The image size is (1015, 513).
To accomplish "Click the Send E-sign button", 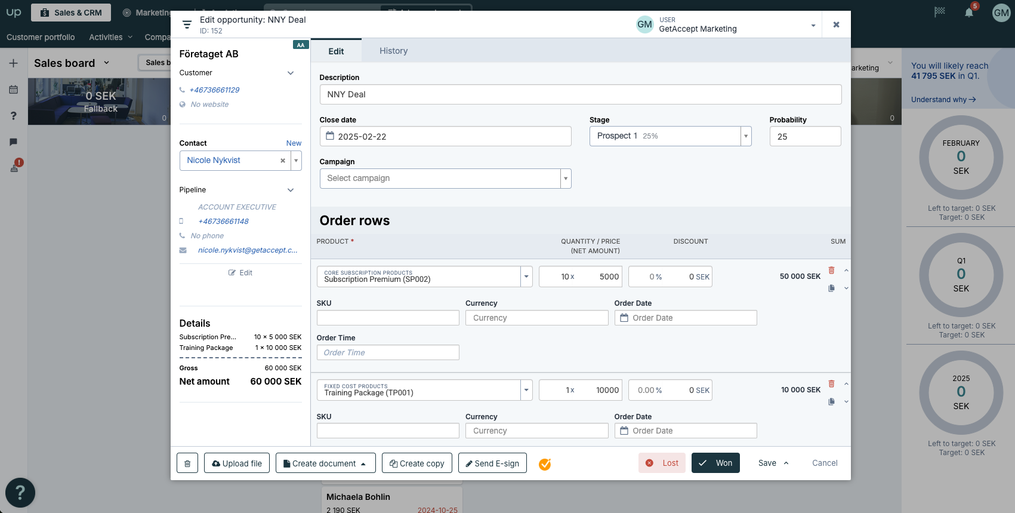I will [x=492, y=463].
